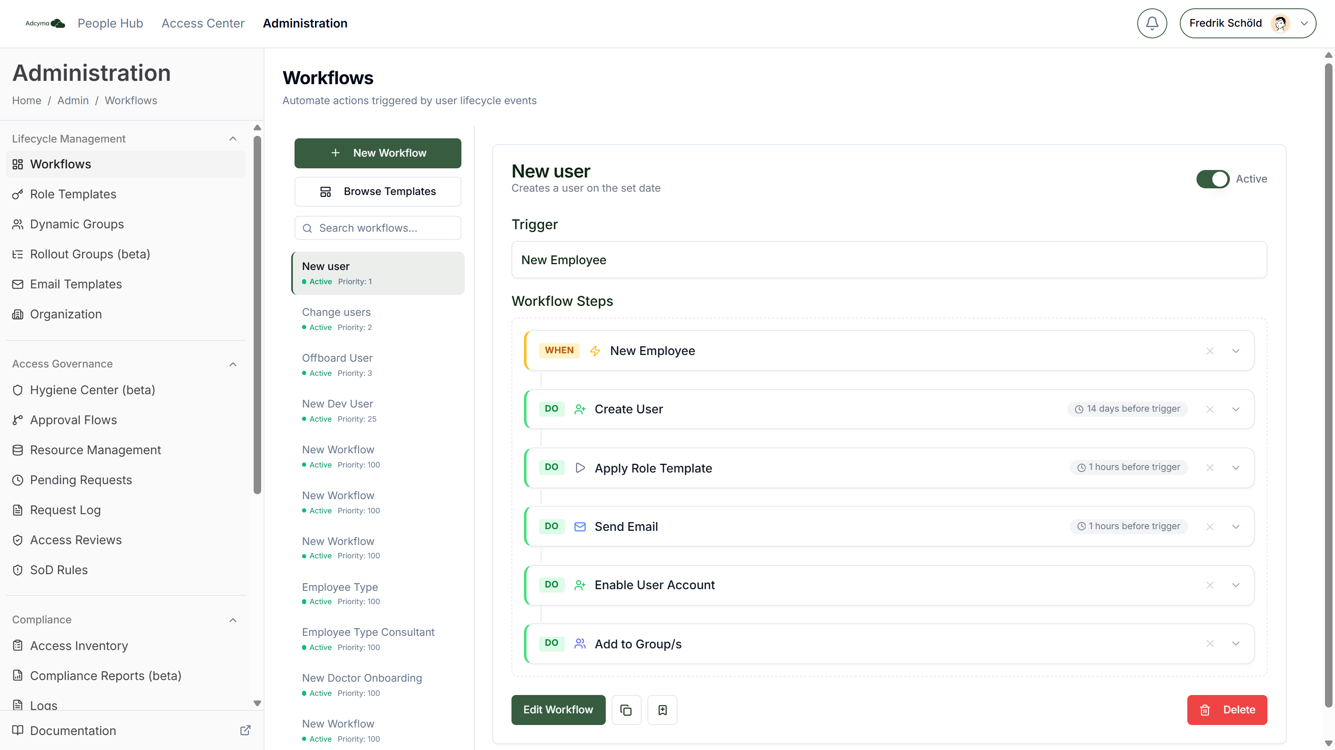
Task: Select the New Doctor Onboarding workflow
Action: point(378,684)
